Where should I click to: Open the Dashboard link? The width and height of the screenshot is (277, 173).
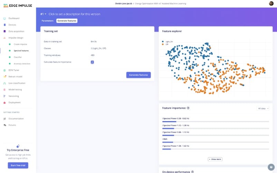click(14, 18)
